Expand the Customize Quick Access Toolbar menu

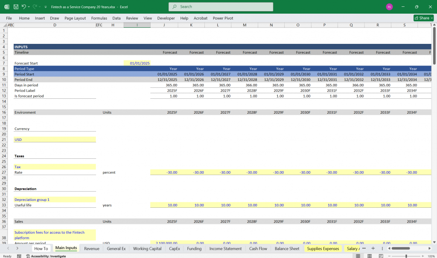click(45, 6)
